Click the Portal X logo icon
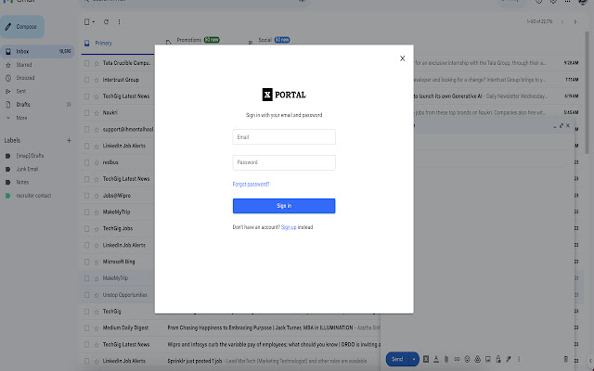Screen dimensions: 594x371 [x=267, y=95]
